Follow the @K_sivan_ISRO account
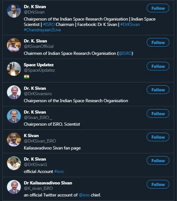Image resolution: width=177 pixels, height=201 pixels. pyautogui.click(x=158, y=184)
